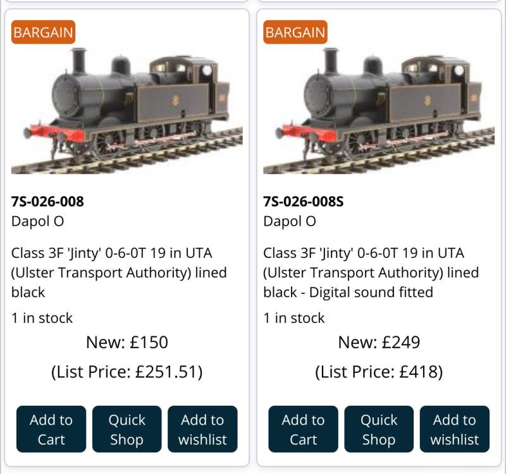Open the 7S-026-008 product code link
The height and width of the screenshot is (474, 506).
coord(47,202)
